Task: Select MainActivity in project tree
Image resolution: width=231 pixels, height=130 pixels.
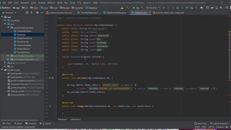Action: [23, 42]
